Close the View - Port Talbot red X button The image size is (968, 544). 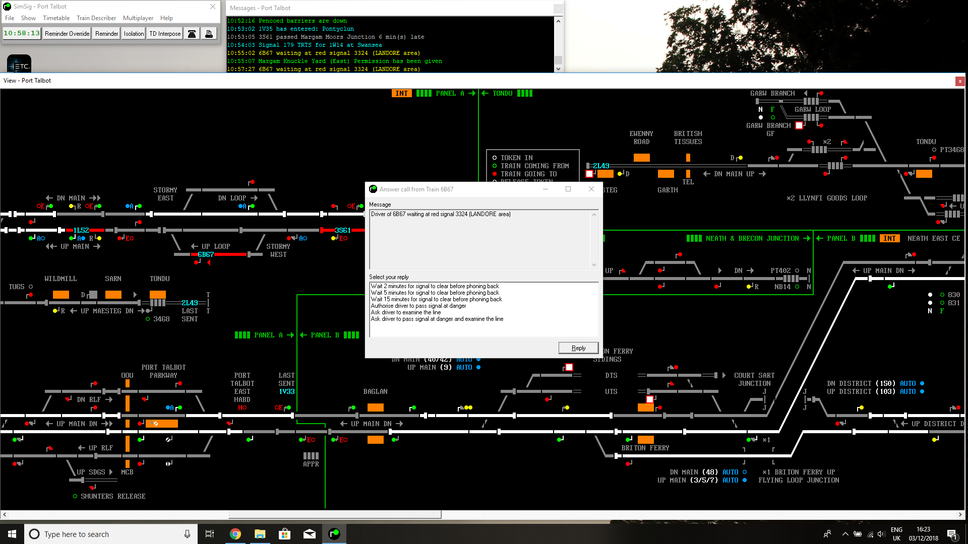pos(960,81)
